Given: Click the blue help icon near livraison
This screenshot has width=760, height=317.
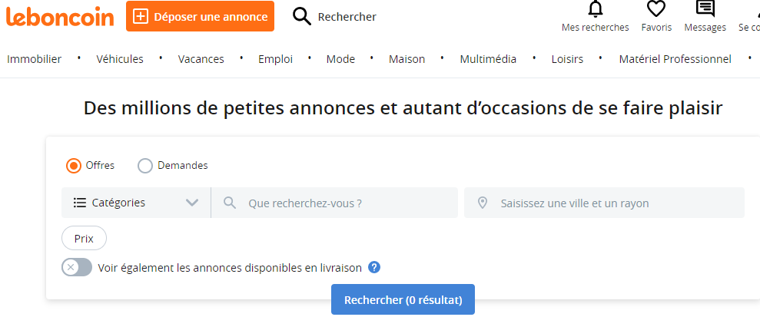Looking at the screenshot, I should tap(374, 267).
